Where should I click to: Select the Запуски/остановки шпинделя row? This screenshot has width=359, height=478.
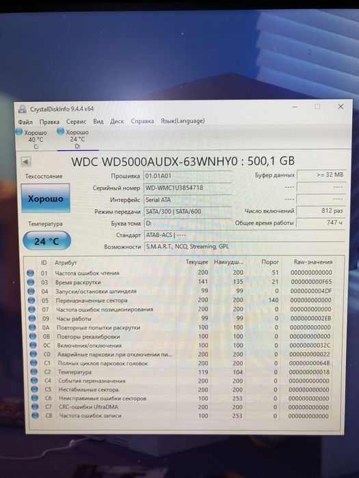pyautogui.click(x=180, y=291)
